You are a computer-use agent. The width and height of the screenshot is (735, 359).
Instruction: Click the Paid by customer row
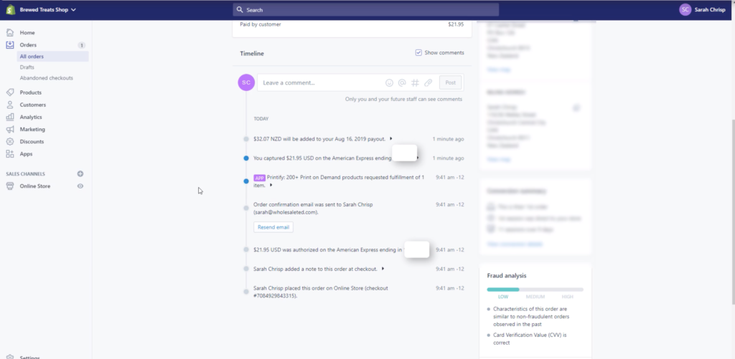tap(352, 24)
